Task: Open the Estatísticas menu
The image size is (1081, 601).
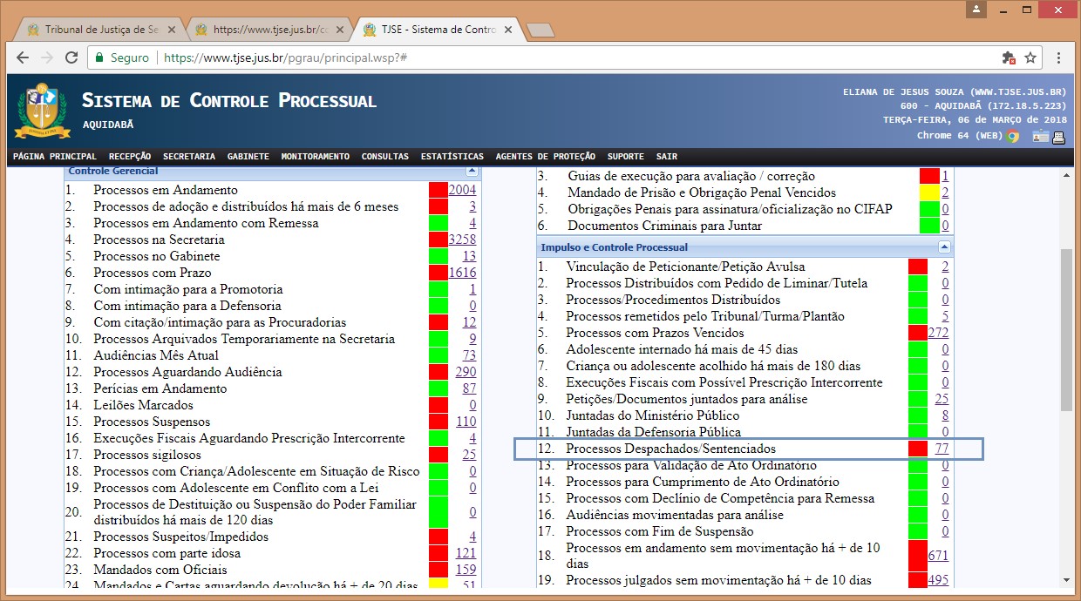Action: pos(452,157)
